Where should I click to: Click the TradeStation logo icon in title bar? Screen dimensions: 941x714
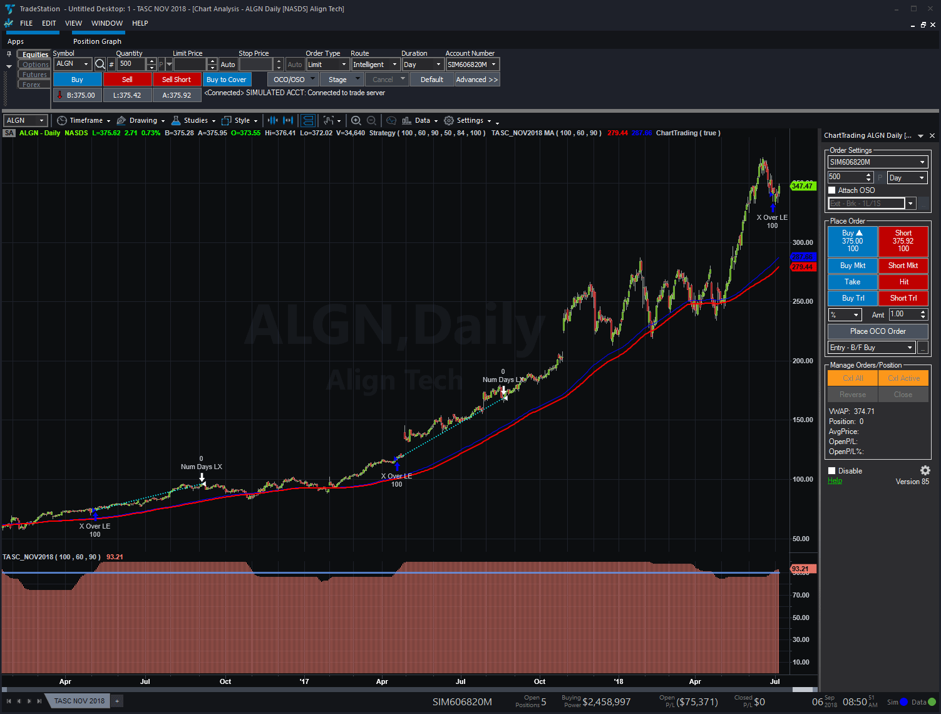click(x=9, y=9)
